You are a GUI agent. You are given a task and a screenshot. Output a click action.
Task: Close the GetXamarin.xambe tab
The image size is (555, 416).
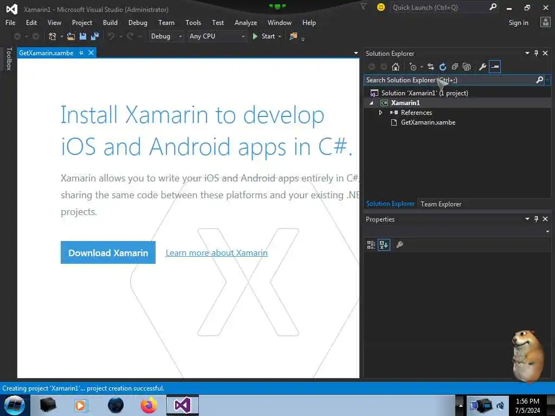click(x=91, y=53)
